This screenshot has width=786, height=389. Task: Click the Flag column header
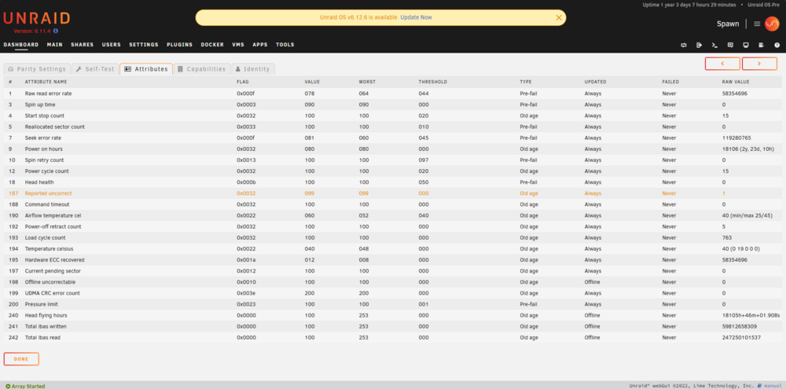pyautogui.click(x=243, y=82)
